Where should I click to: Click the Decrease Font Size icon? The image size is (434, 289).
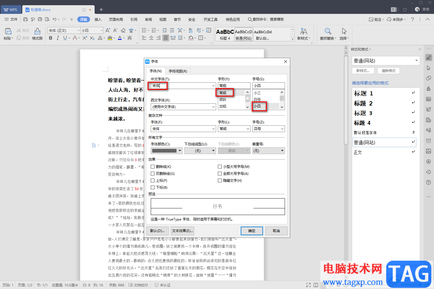coord(115,30)
